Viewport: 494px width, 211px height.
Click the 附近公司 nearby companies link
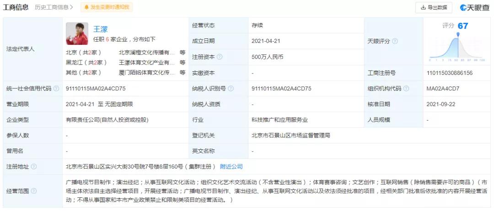(231, 167)
